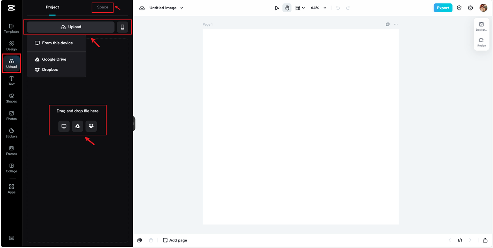Click the delete page trash icon
Viewport: 493px width, 248px height.
point(151,240)
